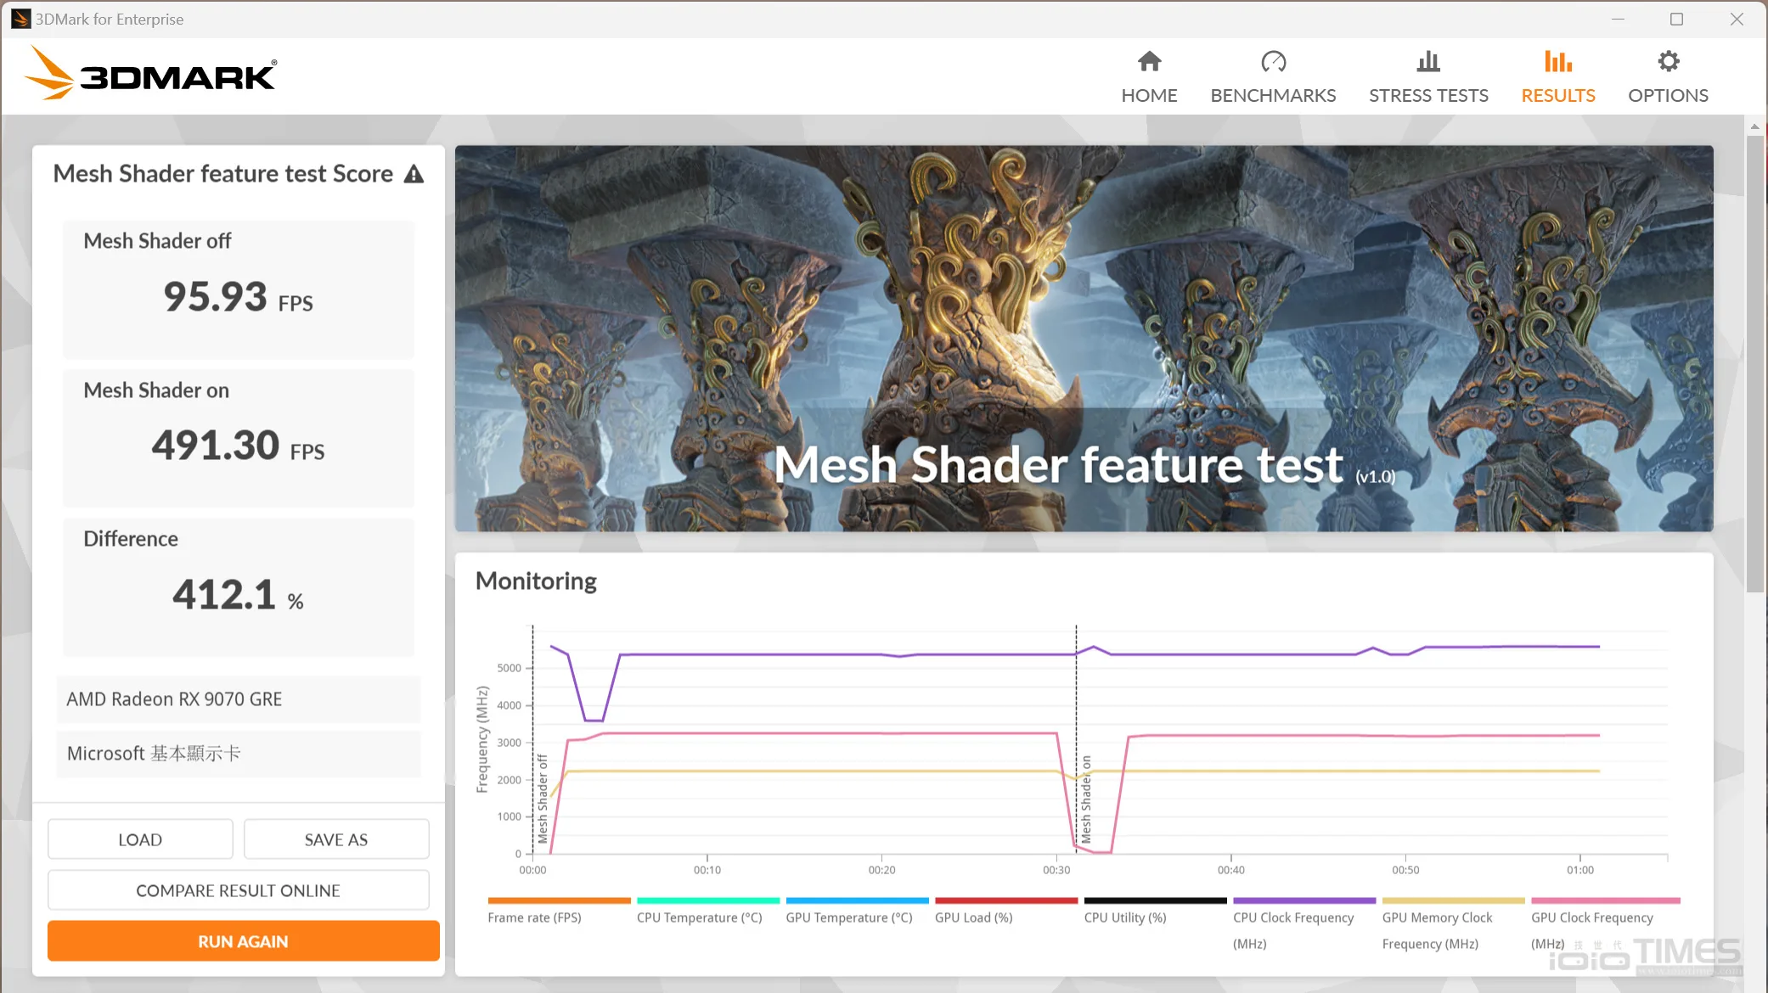Viewport: 1768px width, 993px height.
Task: Select the RESULTS tab
Action: point(1558,76)
